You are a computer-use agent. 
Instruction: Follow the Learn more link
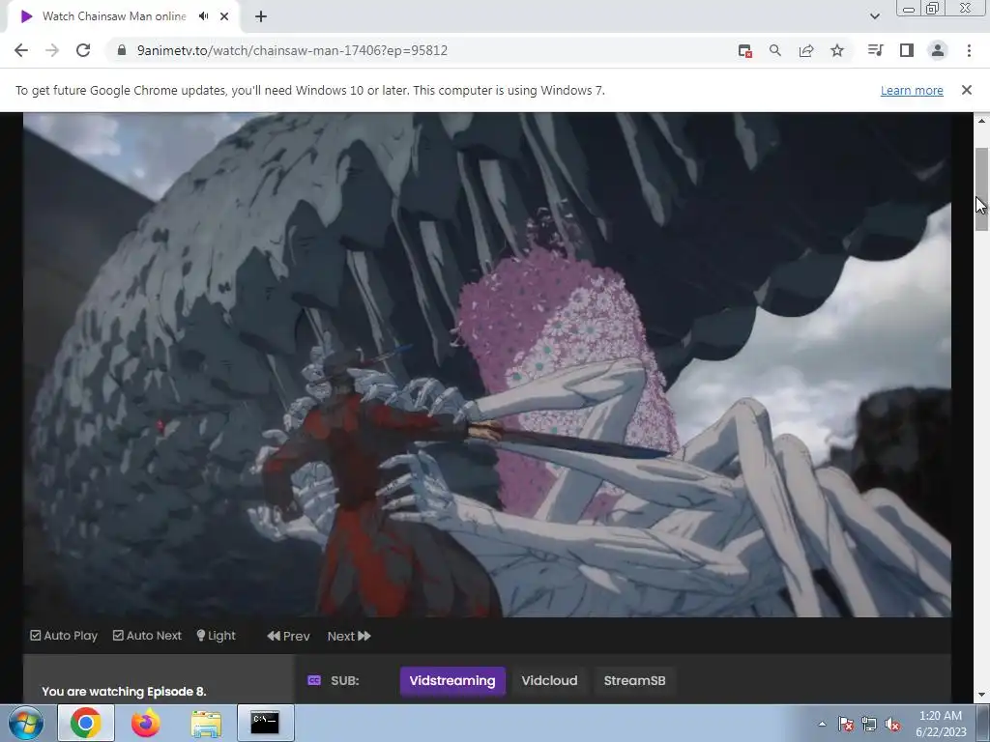point(912,90)
